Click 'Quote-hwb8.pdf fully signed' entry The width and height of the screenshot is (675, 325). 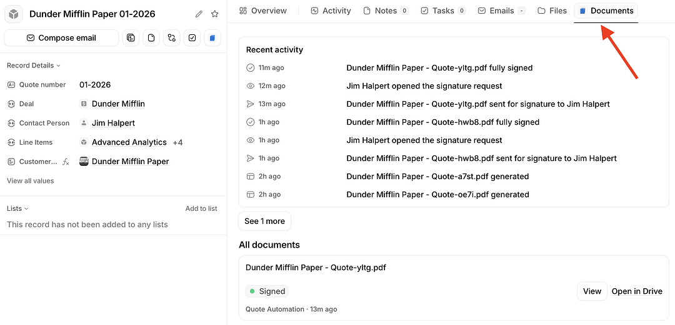442,122
